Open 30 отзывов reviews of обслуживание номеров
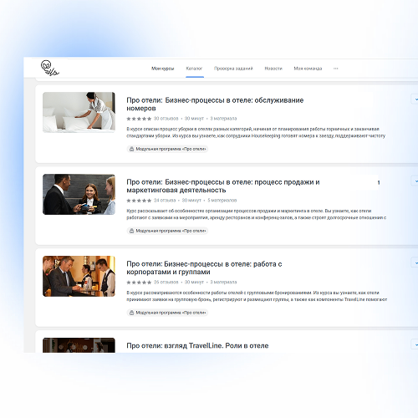The width and height of the screenshot is (418, 418). (166, 119)
